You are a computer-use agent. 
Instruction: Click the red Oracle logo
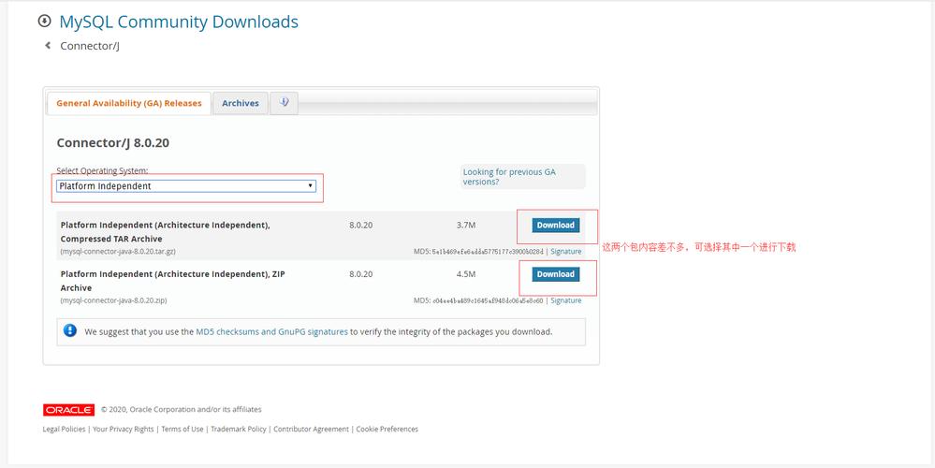point(68,410)
